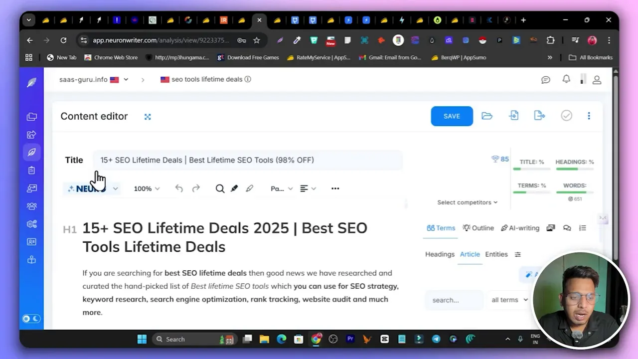Click the HEADINGS progress bar
The width and height of the screenshot is (638, 359).
575,169
